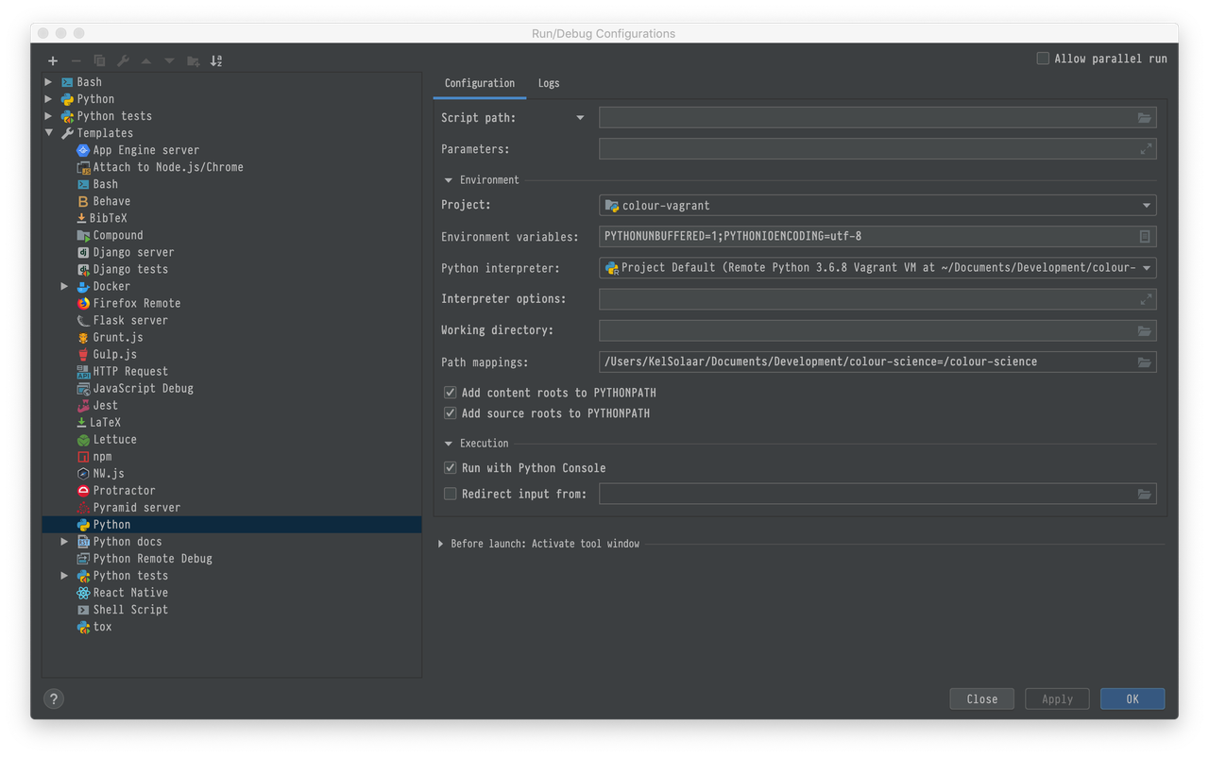Select the tox template
The width and height of the screenshot is (1209, 757).
(x=94, y=627)
